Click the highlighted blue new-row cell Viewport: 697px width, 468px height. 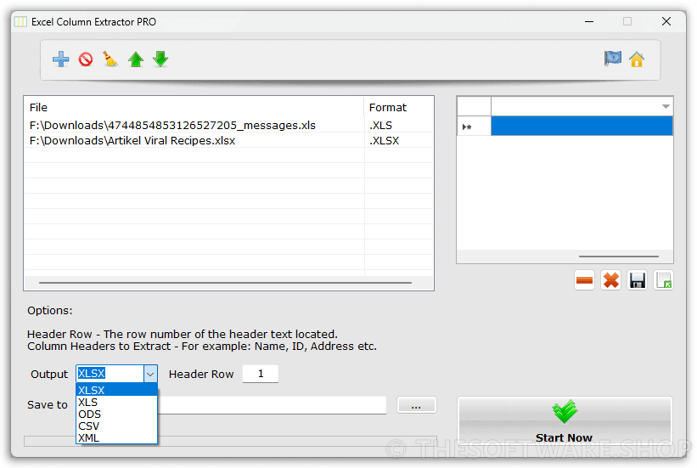(x=582, y=127)
